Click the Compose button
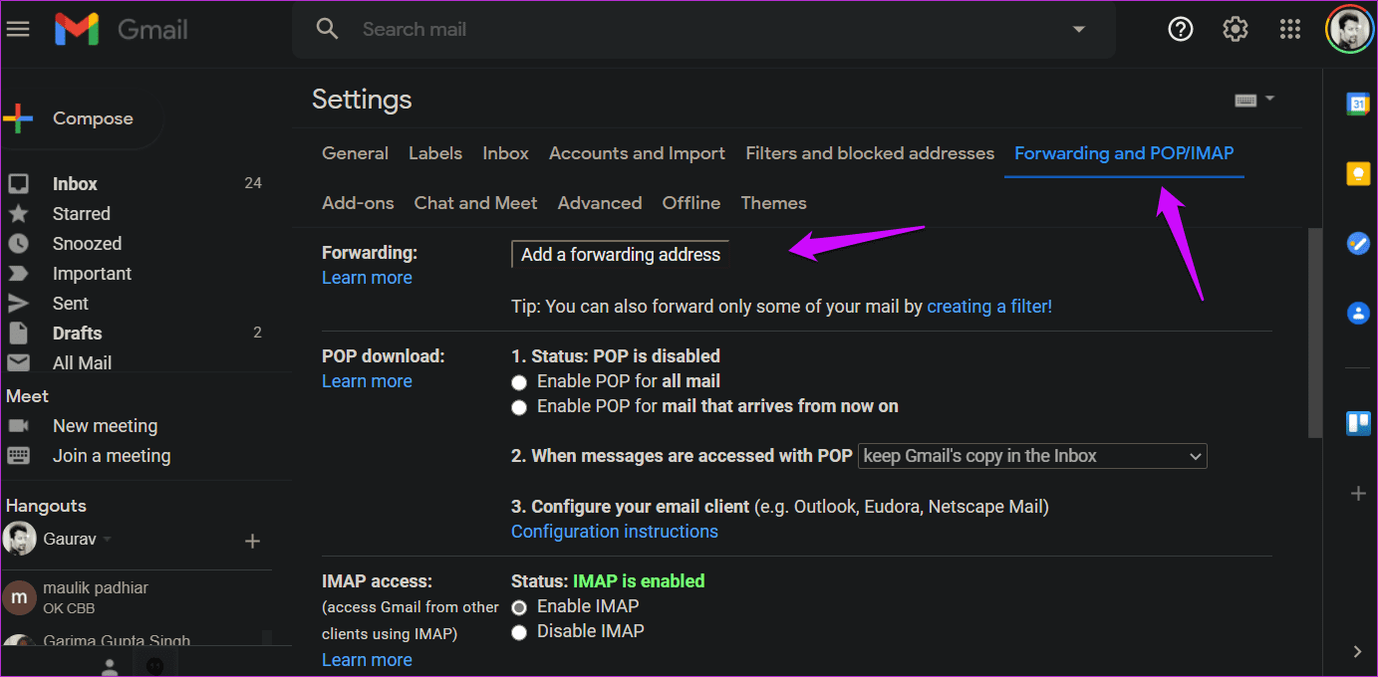 click(x=83, y=118)
